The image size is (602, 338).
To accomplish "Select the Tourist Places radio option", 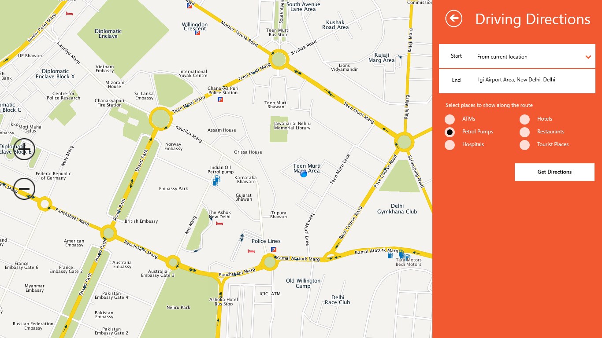I will click(524, 145).
